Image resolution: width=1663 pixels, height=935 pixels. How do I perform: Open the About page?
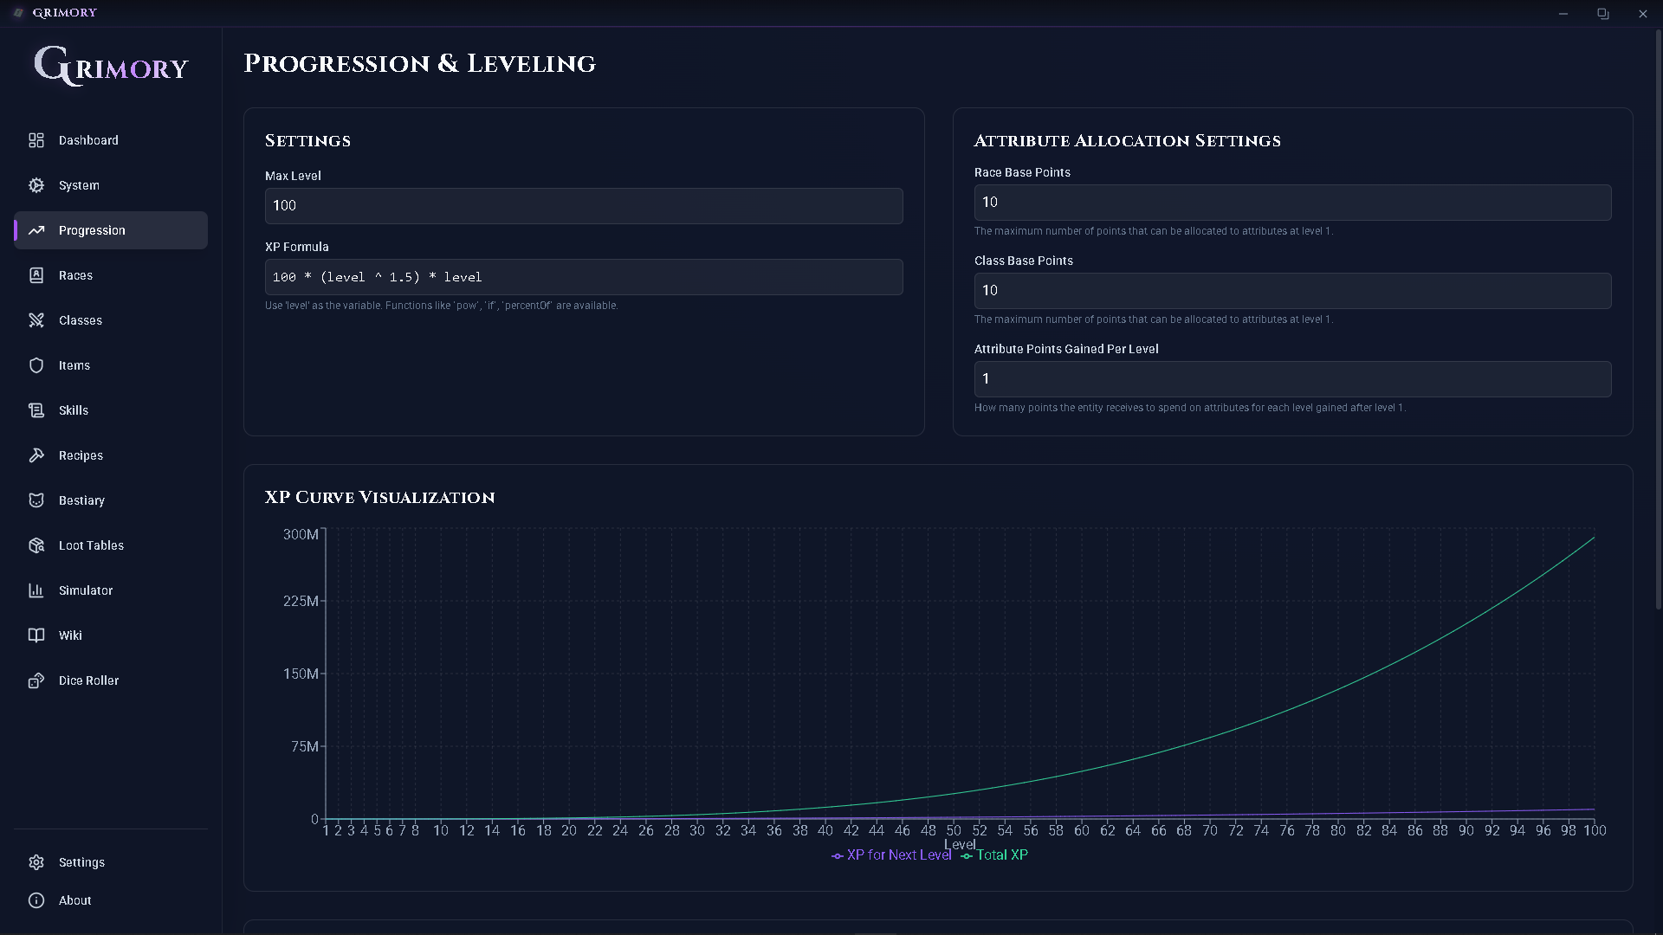coord(74,900)
